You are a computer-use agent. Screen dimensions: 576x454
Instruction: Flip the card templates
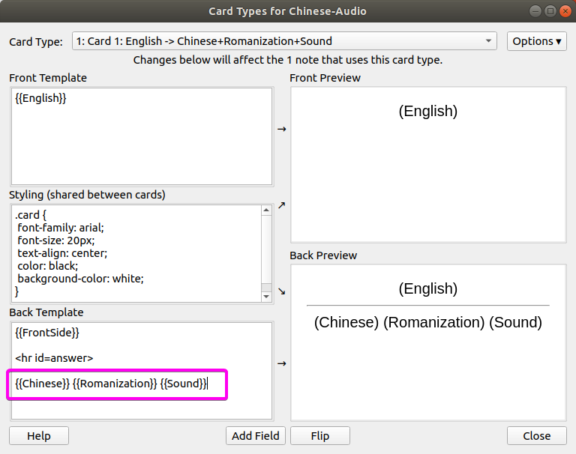(x=320, y=436)
